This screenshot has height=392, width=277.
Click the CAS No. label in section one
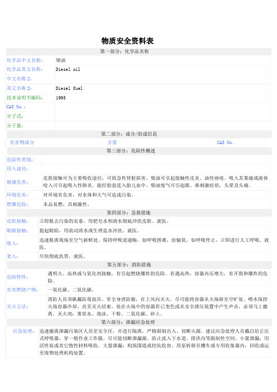(16, 107)
